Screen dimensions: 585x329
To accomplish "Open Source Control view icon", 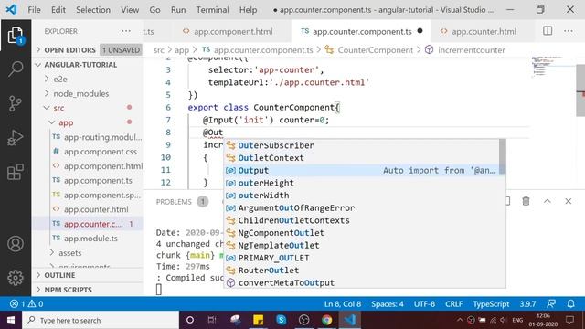I will pyautogui.click(x=16, y=103).
